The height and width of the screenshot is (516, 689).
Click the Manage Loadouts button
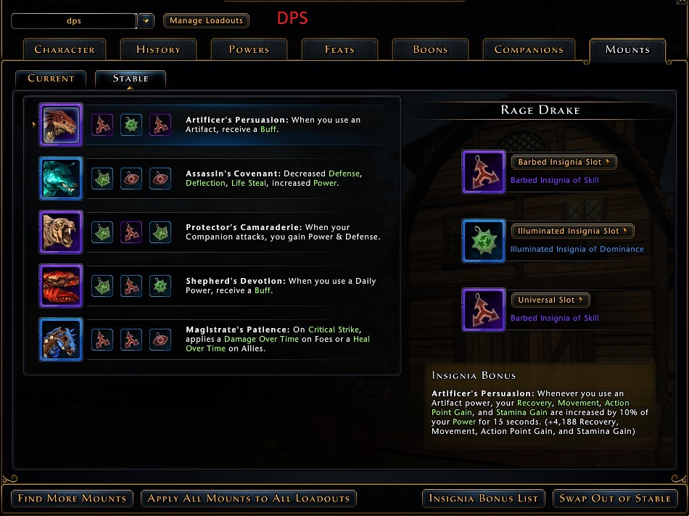tap(206, 20)
